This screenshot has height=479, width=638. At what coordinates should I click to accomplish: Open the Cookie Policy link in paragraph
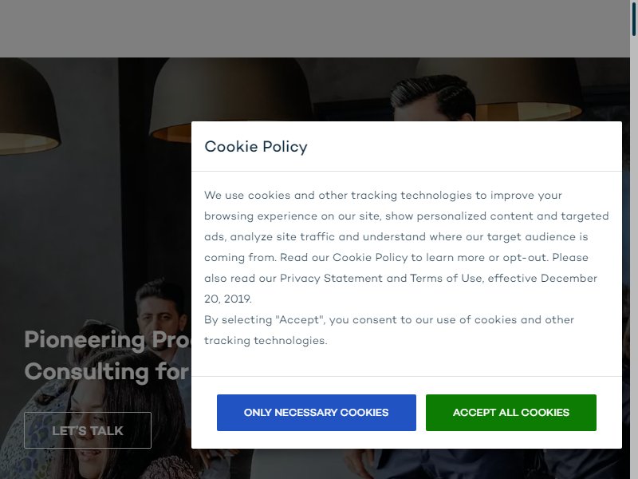coord(370,257)
